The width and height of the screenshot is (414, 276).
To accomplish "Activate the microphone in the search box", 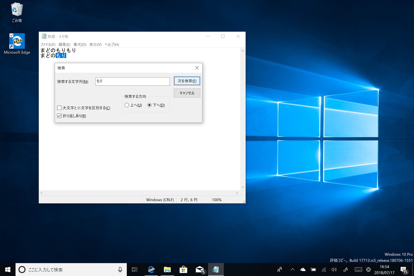I will [120, 270].
